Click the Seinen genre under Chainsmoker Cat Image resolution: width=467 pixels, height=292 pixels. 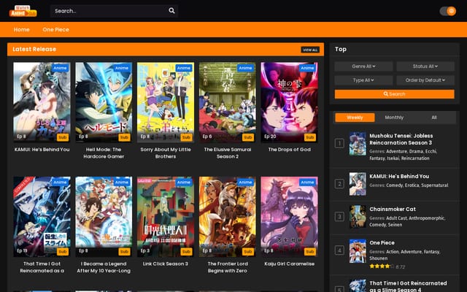tap(395, 225)
